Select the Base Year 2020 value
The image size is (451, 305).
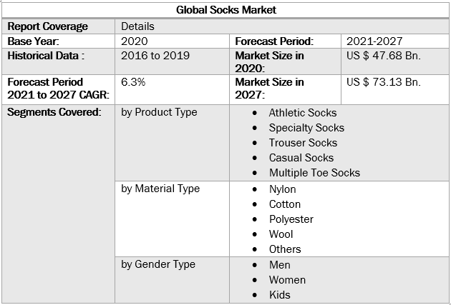click(x=135, y=41)
